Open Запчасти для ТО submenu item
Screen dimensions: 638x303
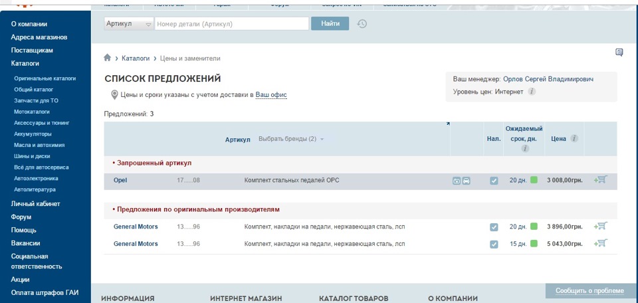[36, 100]
